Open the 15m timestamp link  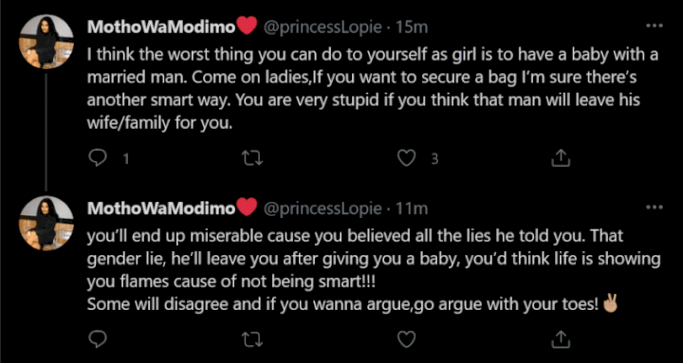click(x=411, y=27)
